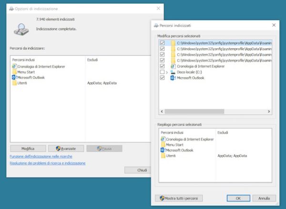The width and height of the screenshot is (286, 209).
Task: Click the Utenti folder icon in Opzioni di indicizzazione
Action: pyautogui.click(x=14, y=83)
